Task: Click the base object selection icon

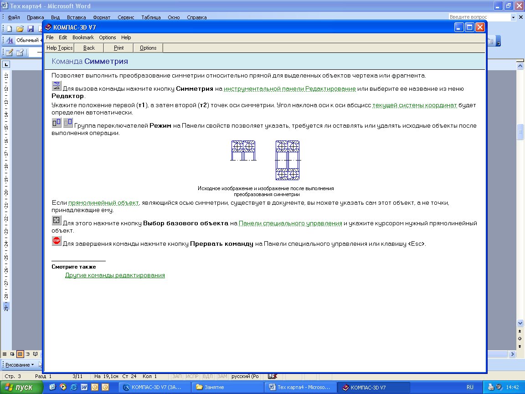Action: pos(57,220)
